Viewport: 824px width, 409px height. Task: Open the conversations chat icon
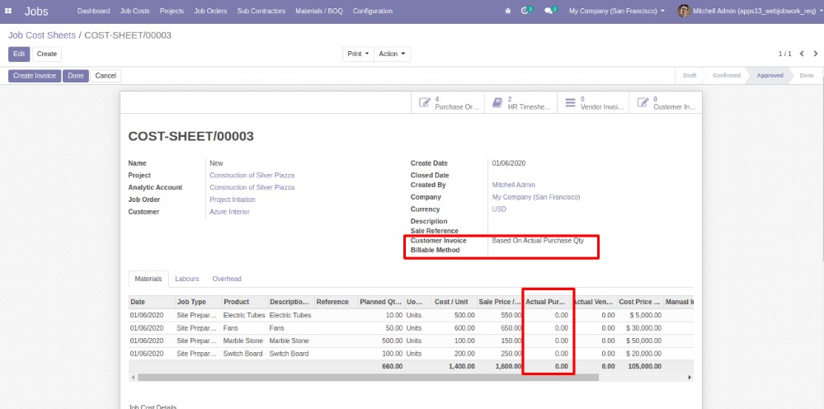point(549,12)
